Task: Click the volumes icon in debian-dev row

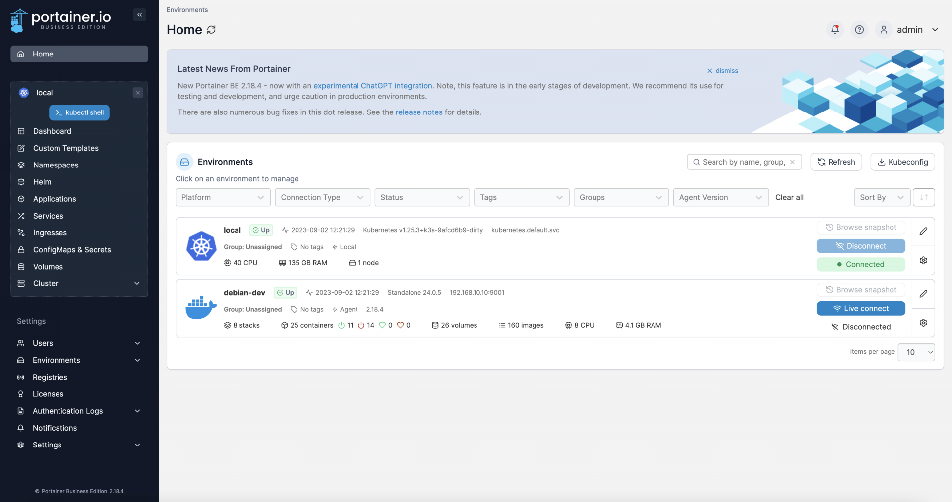Action: (x=435, y=325)
